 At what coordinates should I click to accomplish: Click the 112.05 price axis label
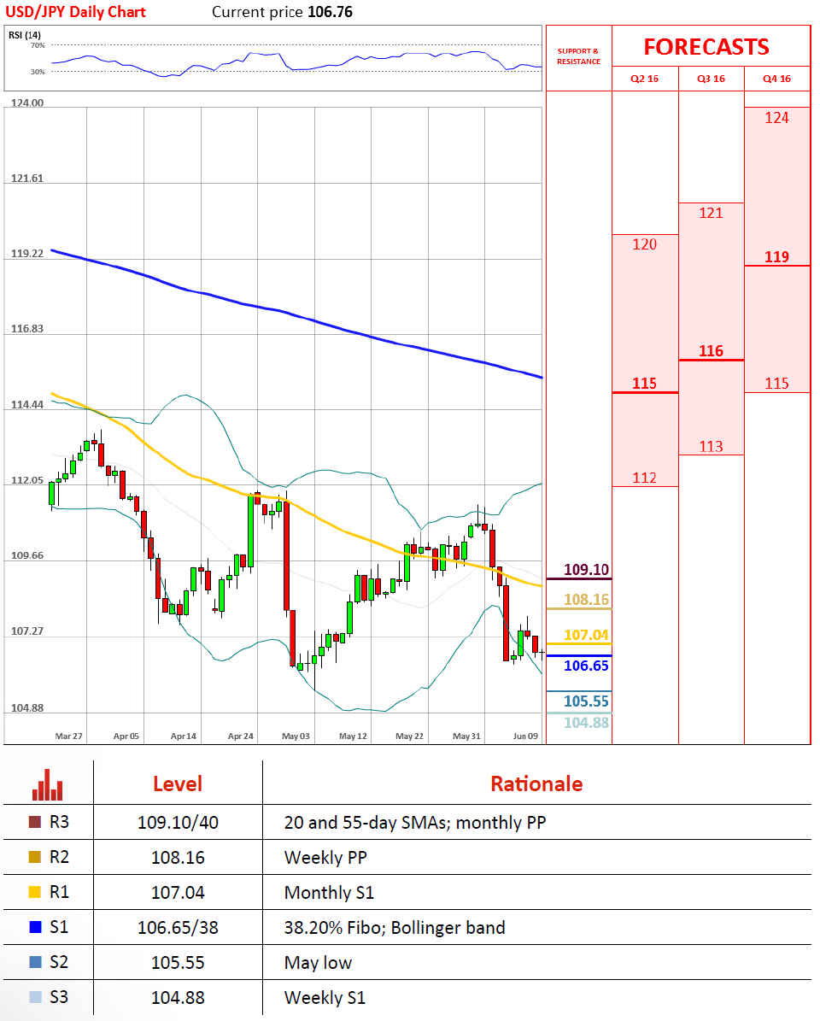click(x=27, y=480)
